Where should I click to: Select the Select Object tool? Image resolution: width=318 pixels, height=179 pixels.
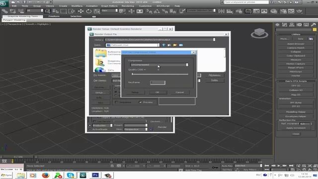pyautogui.click(x=48, y=11)
